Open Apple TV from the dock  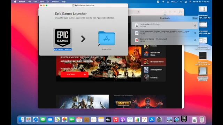click(x=108, y=119)
